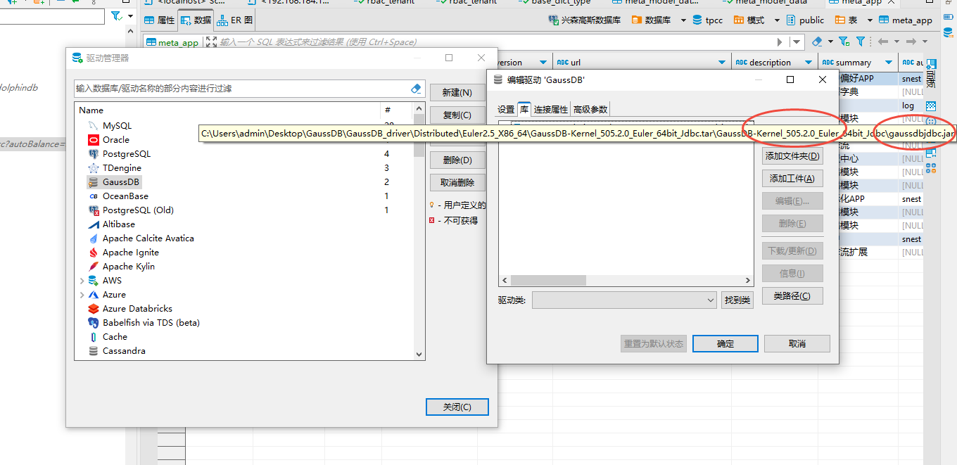
Task: Open the ER 图 diagram tab
Action: (236, 20)
